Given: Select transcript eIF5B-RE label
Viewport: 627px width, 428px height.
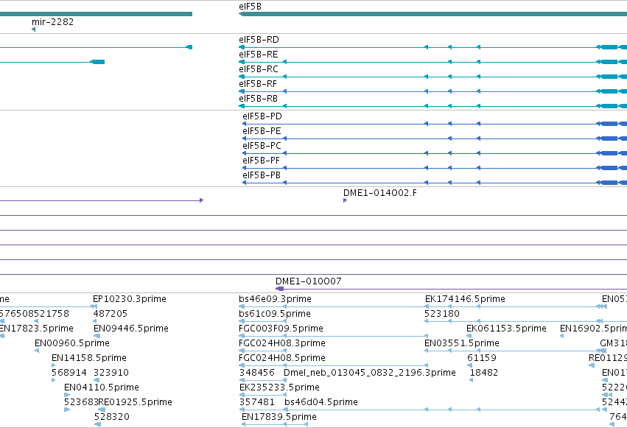Looking at the screenshot, I should [259, 55].
